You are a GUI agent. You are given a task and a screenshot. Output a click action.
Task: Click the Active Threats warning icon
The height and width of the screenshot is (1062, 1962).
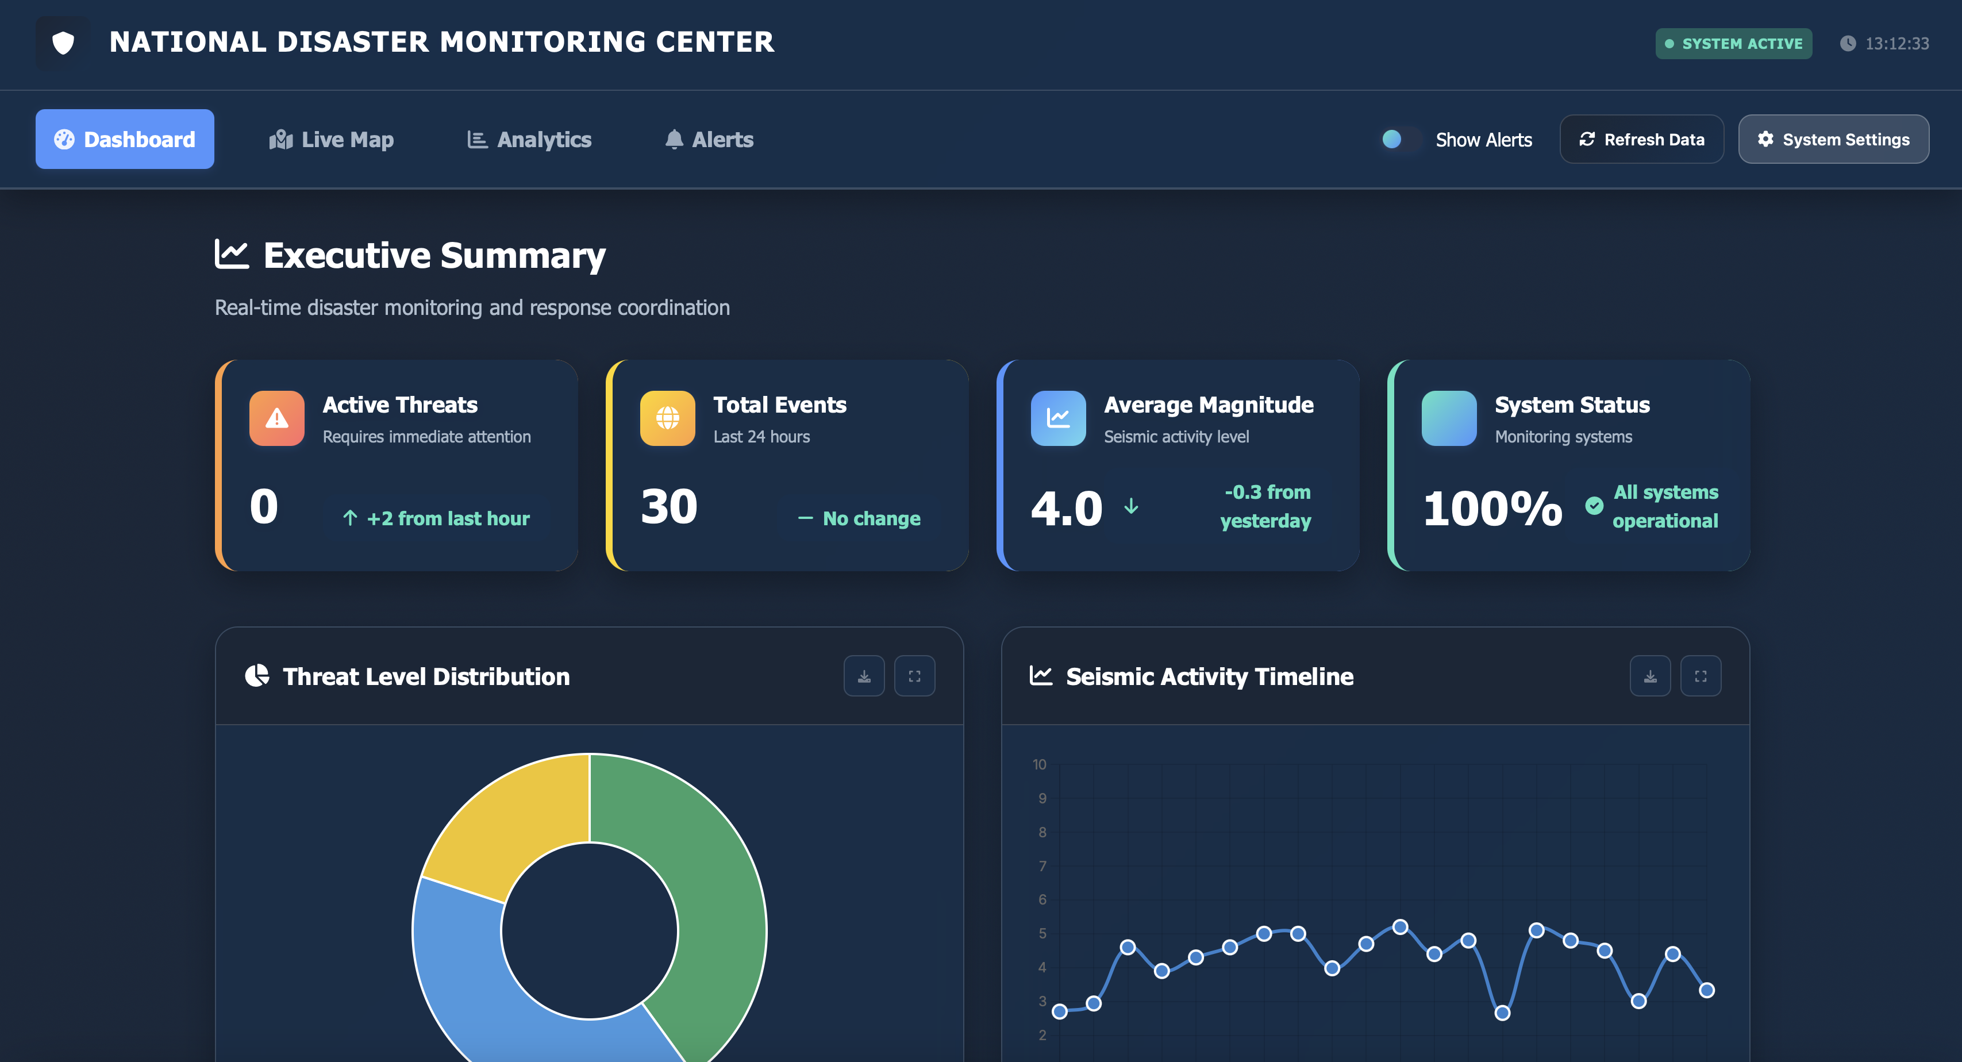tap(276, 418)
